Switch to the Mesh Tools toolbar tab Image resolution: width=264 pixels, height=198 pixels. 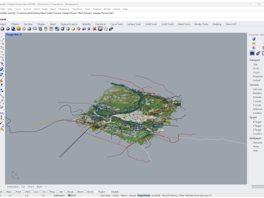click(184, 24)
